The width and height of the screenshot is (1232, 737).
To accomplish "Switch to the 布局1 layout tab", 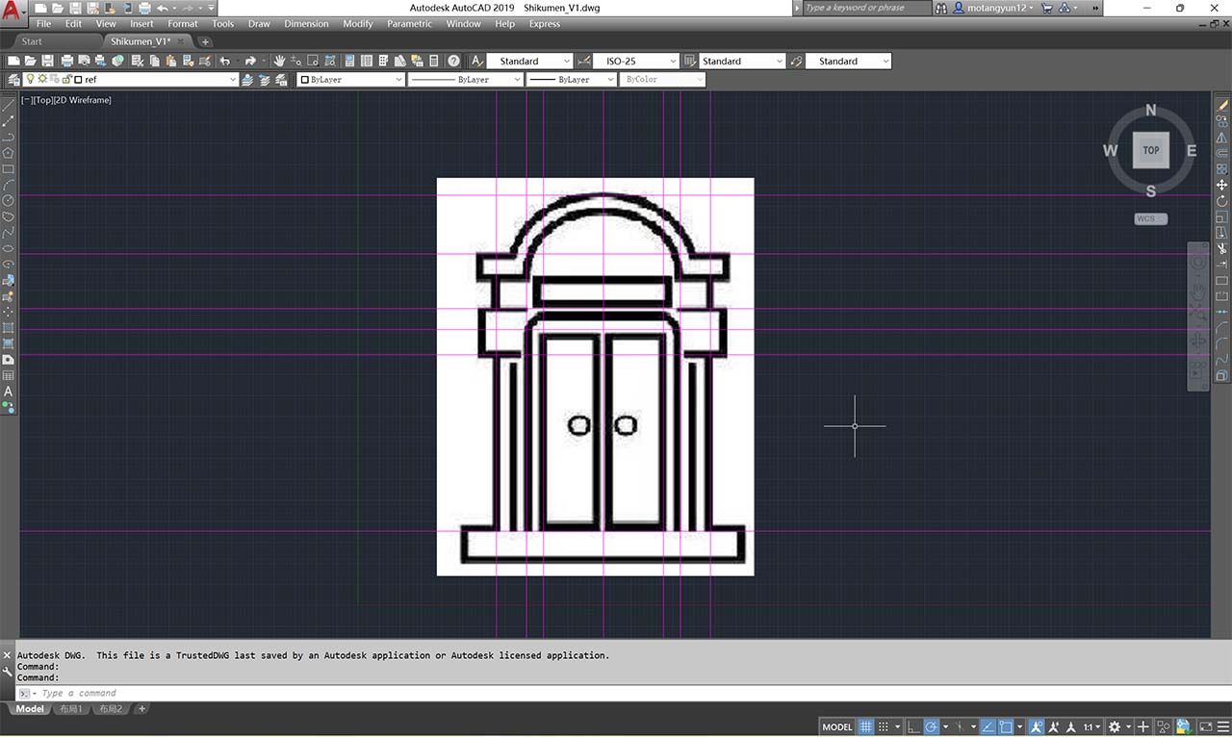I will (71, 709).
